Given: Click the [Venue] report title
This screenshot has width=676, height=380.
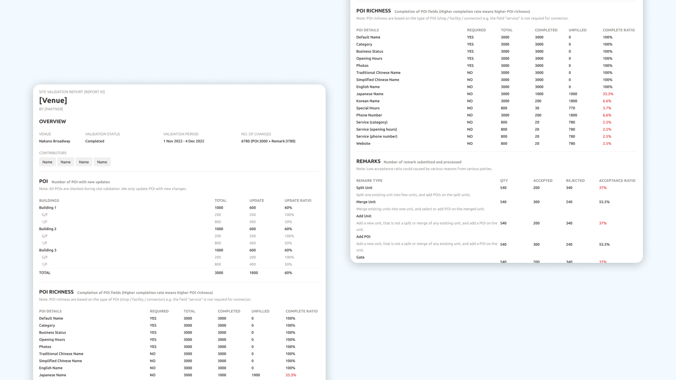Looking at the screenshot, I should 53,100.
